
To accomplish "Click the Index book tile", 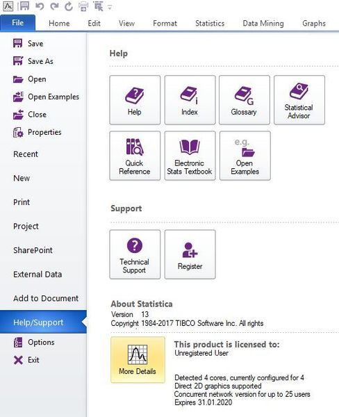I will [x=190, y=100].
